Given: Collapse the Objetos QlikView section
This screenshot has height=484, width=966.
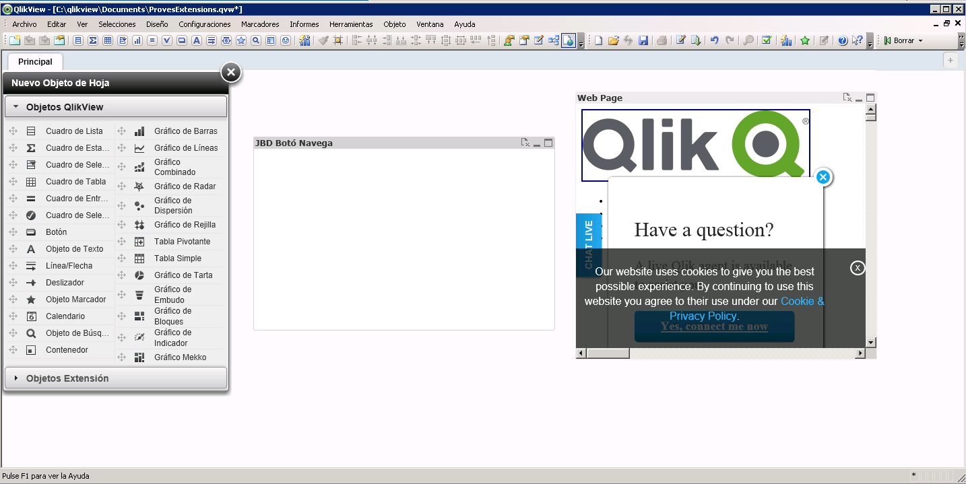Looking at the screenshot, I should tap(116, 107).
